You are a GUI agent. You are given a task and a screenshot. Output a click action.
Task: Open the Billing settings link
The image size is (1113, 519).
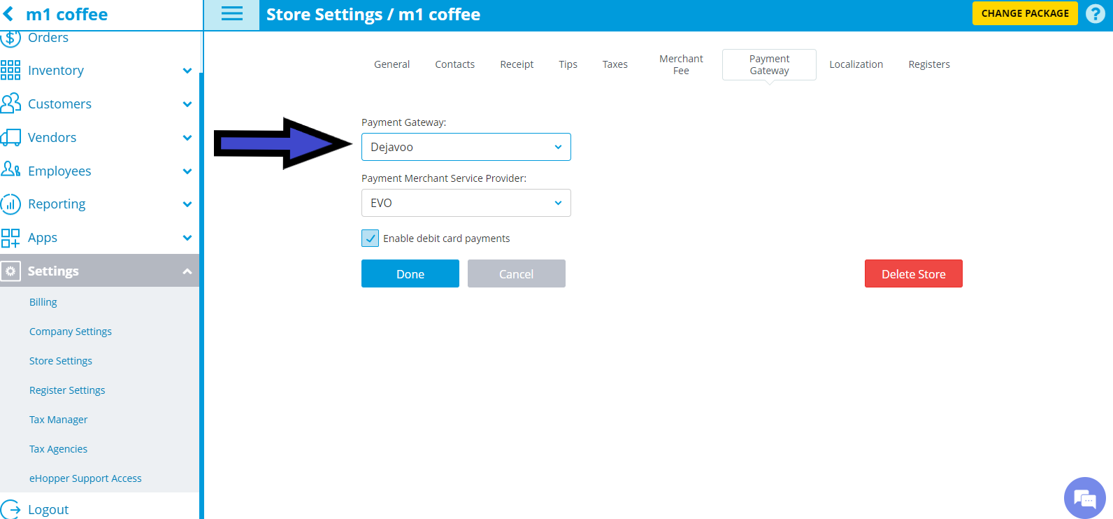[x=43, y=302]
